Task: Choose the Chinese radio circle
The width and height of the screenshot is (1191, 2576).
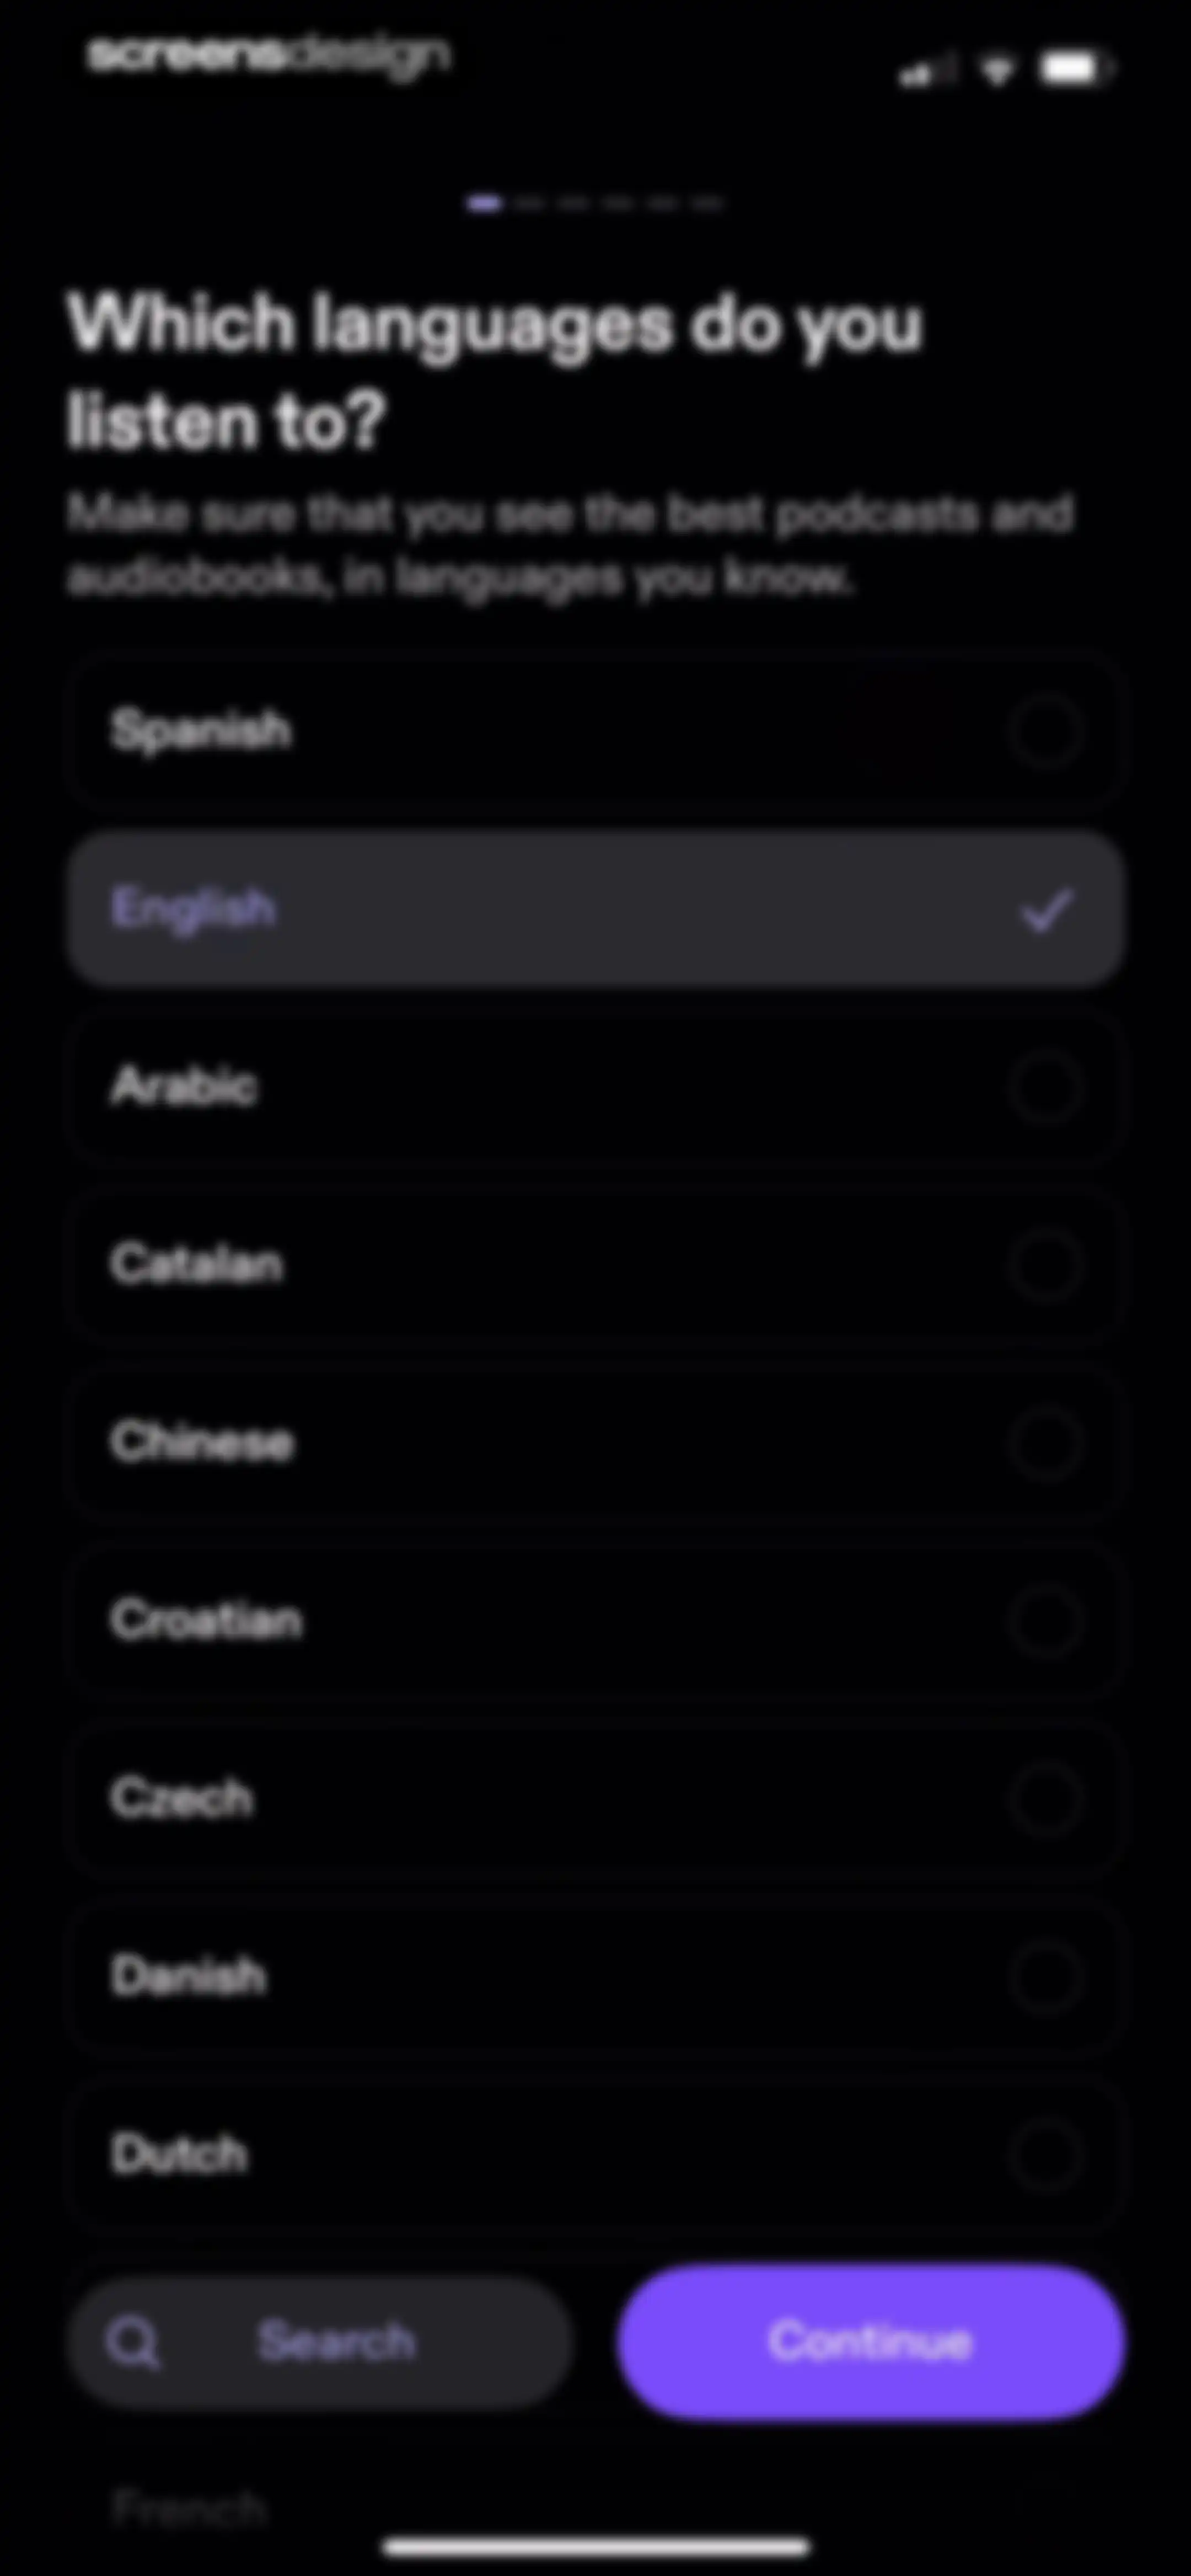Action: coord(1045,1443)
